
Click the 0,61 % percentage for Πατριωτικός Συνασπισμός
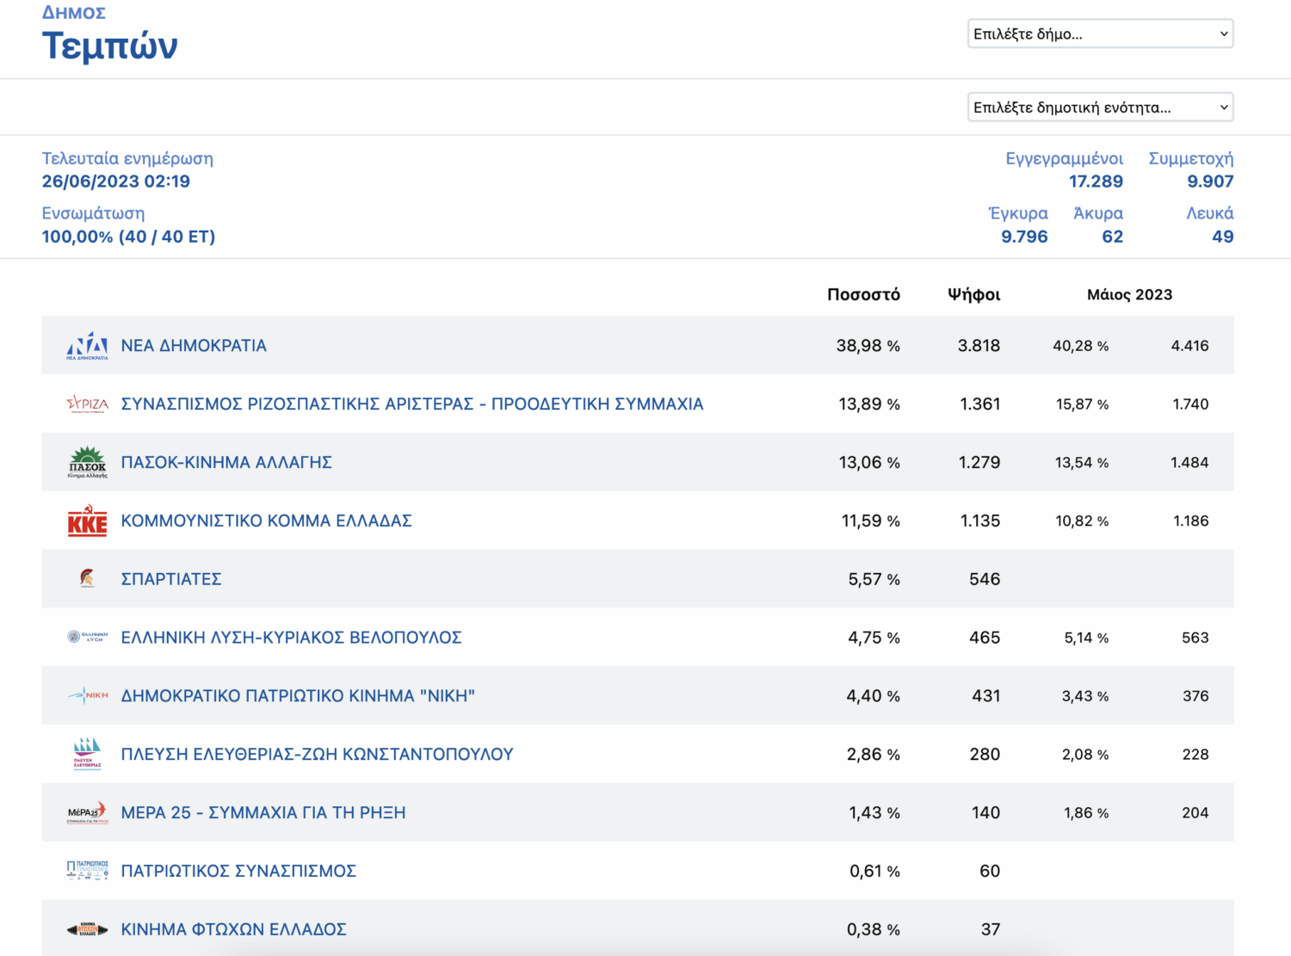point(874,872)
